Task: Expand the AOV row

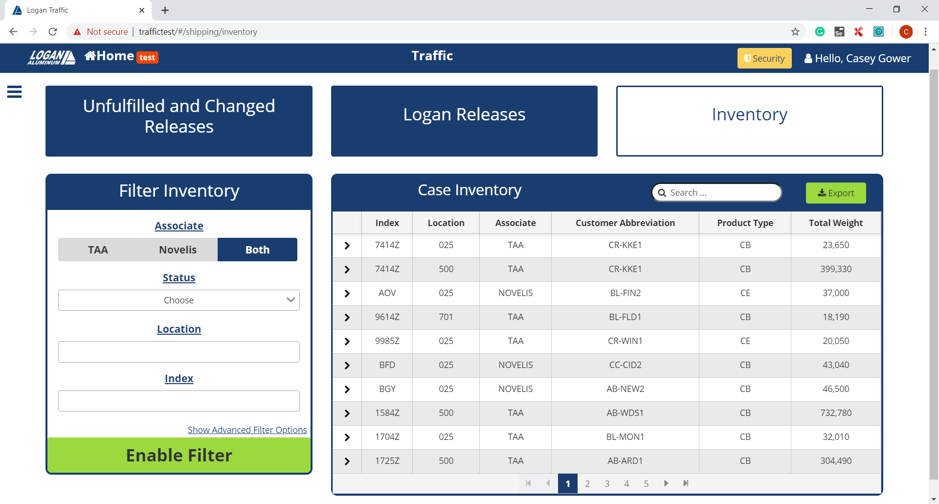Action: tap(347, 294)
